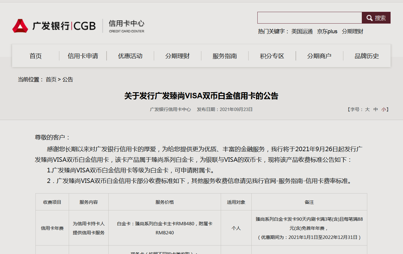Click hot keyword 京东plus

(x=327, y=31)
